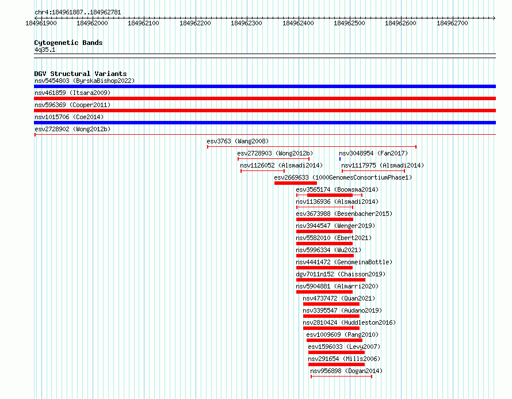Select esv3763 (Wang2008) label
This screenshot has width=512, height=399.
pos(238,141)
